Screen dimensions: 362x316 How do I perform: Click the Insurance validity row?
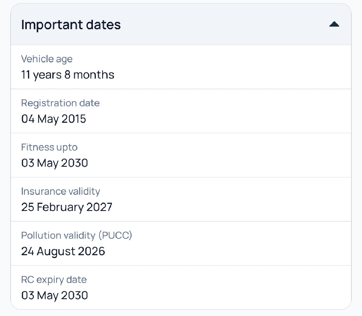tap(181, 200)
